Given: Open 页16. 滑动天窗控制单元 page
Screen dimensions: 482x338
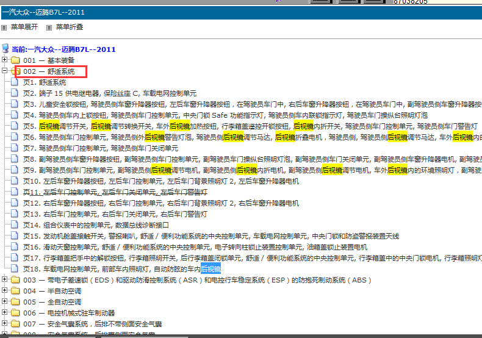Looking at the screenshot, I should click(195, 247).
